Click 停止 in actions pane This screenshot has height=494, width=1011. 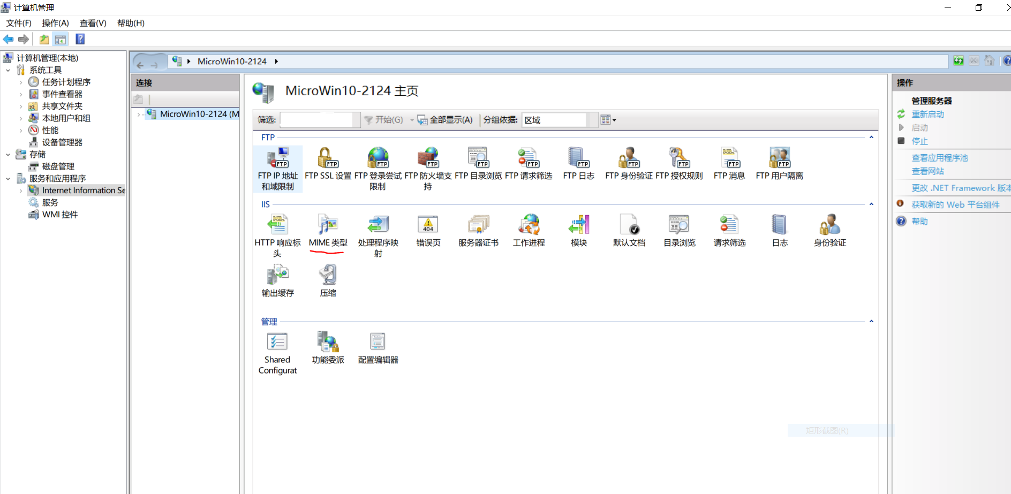(919, 141)
